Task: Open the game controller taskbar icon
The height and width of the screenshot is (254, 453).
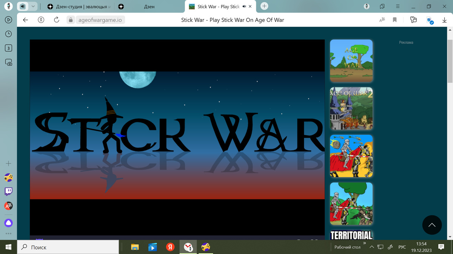Action: coord(206,247)
